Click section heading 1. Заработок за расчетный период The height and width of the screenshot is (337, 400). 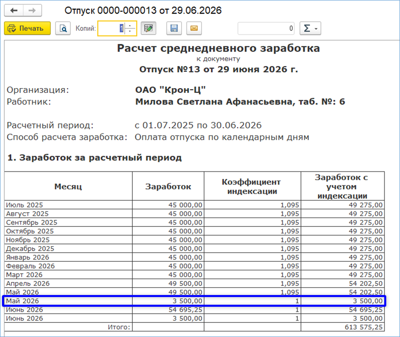(95, 158)
